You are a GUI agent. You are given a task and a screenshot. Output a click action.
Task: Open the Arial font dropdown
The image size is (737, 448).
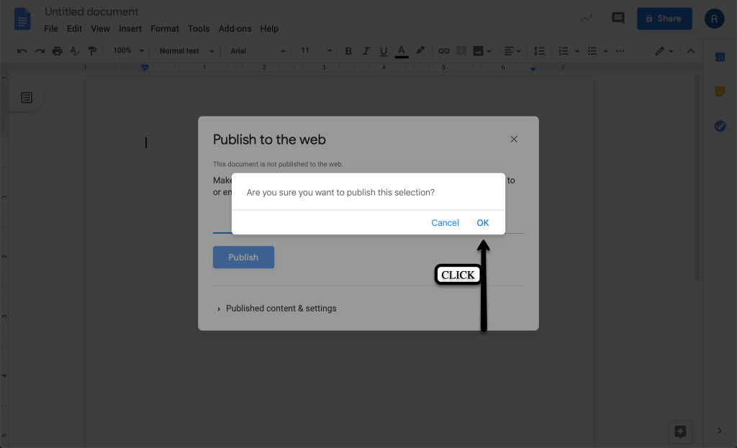(x=258, y=51)
